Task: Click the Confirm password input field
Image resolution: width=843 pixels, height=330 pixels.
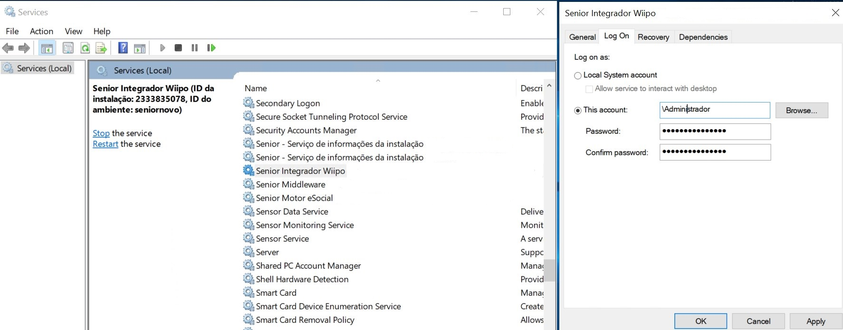Action: coord(715,152)
